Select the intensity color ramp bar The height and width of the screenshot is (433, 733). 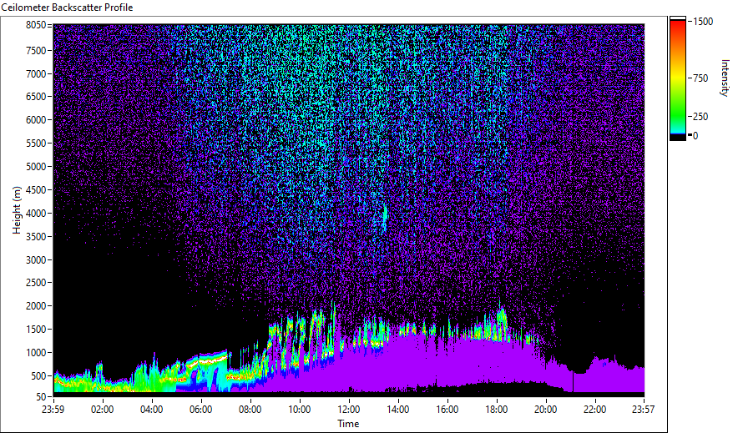pyautogui.click(x=678, y=78)
